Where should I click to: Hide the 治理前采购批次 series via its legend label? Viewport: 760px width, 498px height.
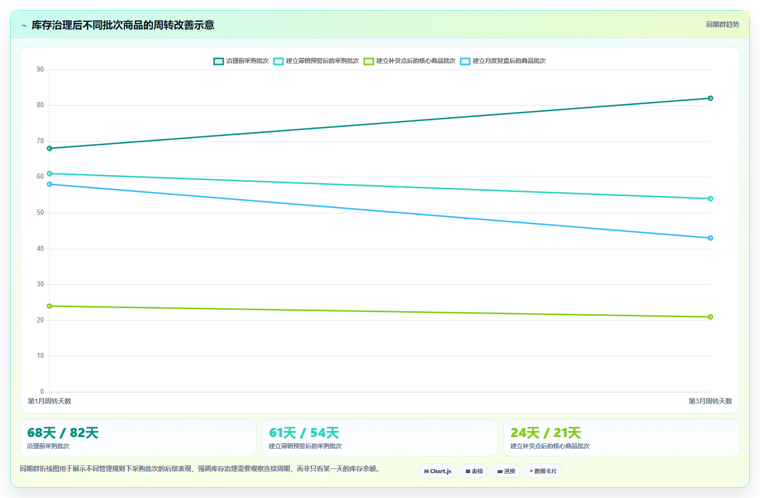pos(248,61)
